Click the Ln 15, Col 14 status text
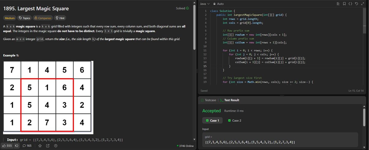This screenshot has width=369, height=150. tap(356, 91)
